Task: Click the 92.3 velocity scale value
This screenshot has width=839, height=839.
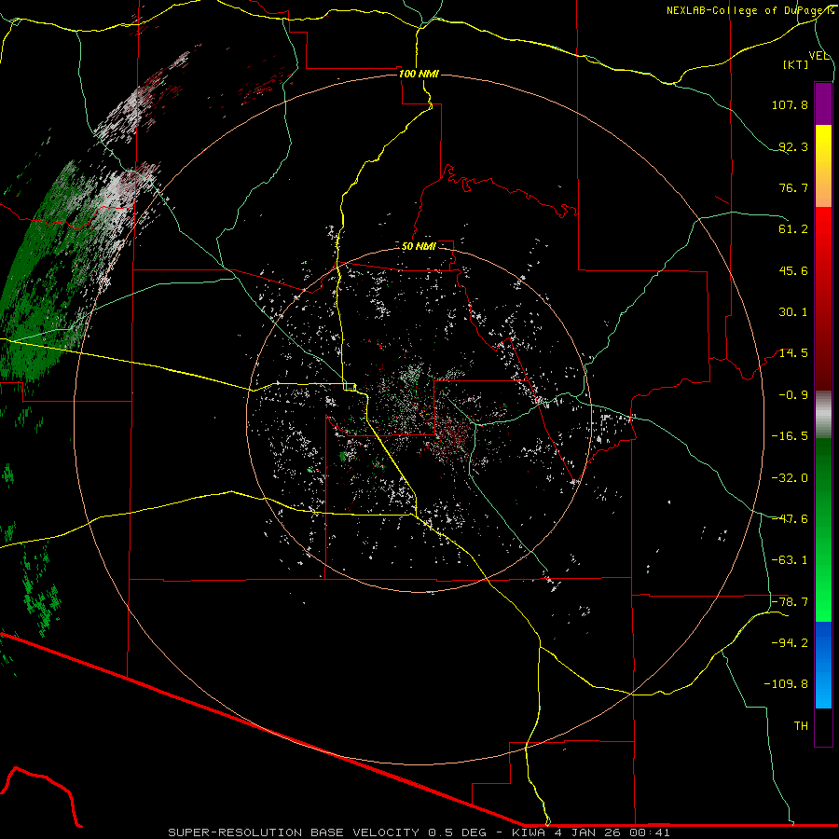Action: [x=793, y=146]
